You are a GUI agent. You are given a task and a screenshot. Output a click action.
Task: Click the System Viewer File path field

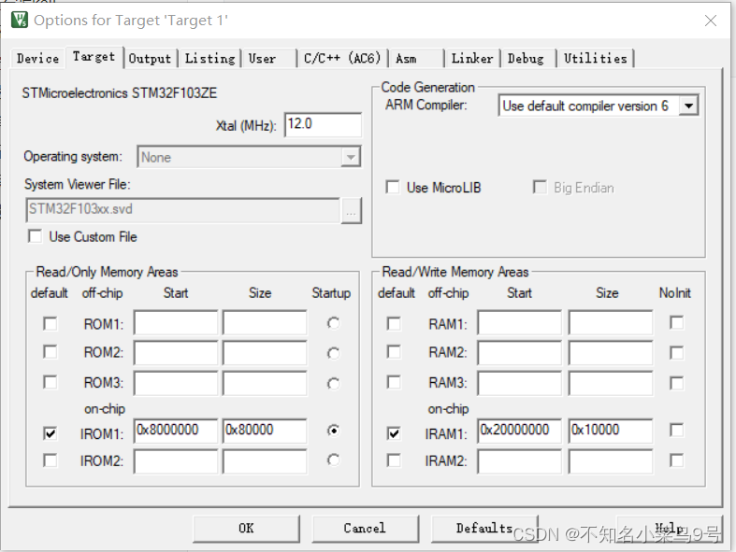point(183,210)
